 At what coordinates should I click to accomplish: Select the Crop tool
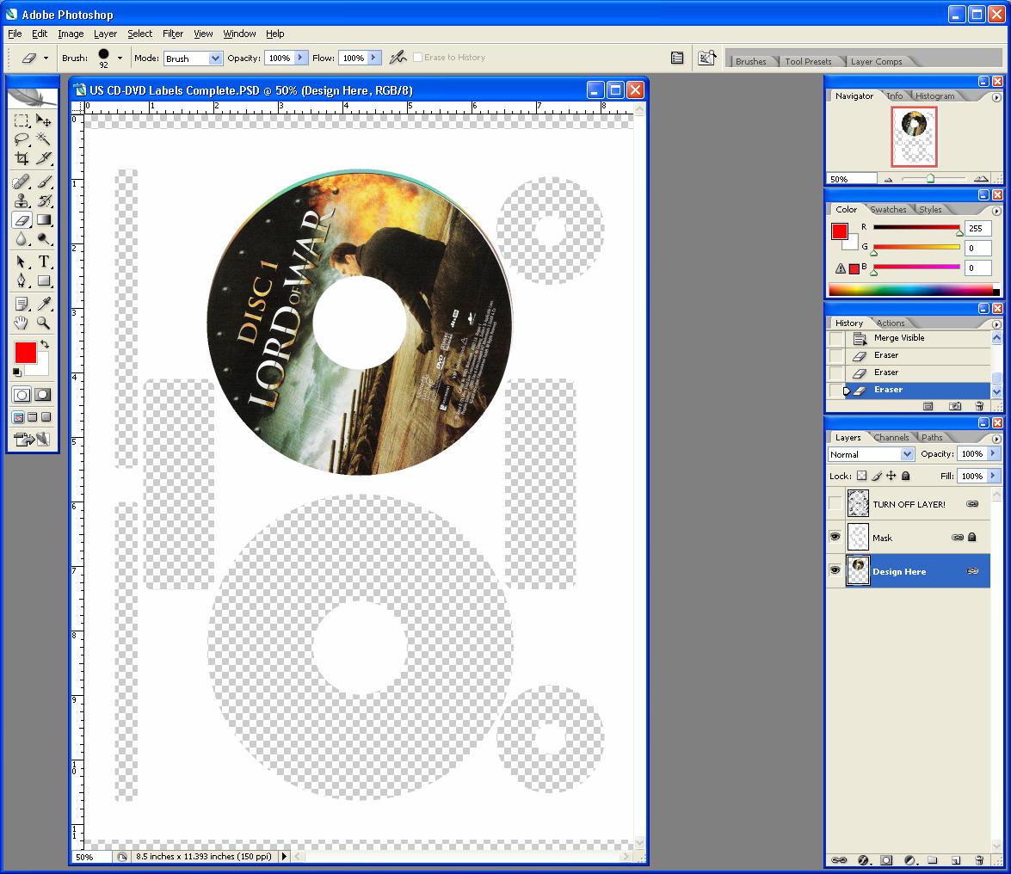[x=22, y=158]
